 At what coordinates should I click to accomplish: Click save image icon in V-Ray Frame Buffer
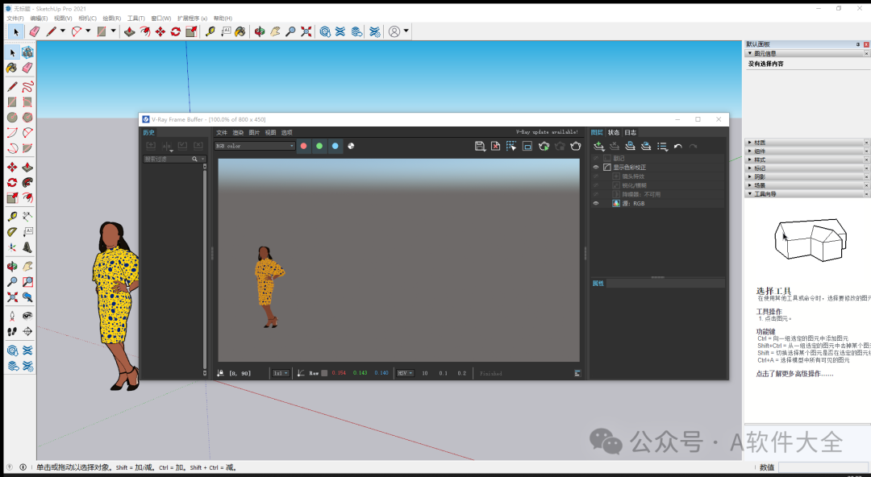click(480, 146)
